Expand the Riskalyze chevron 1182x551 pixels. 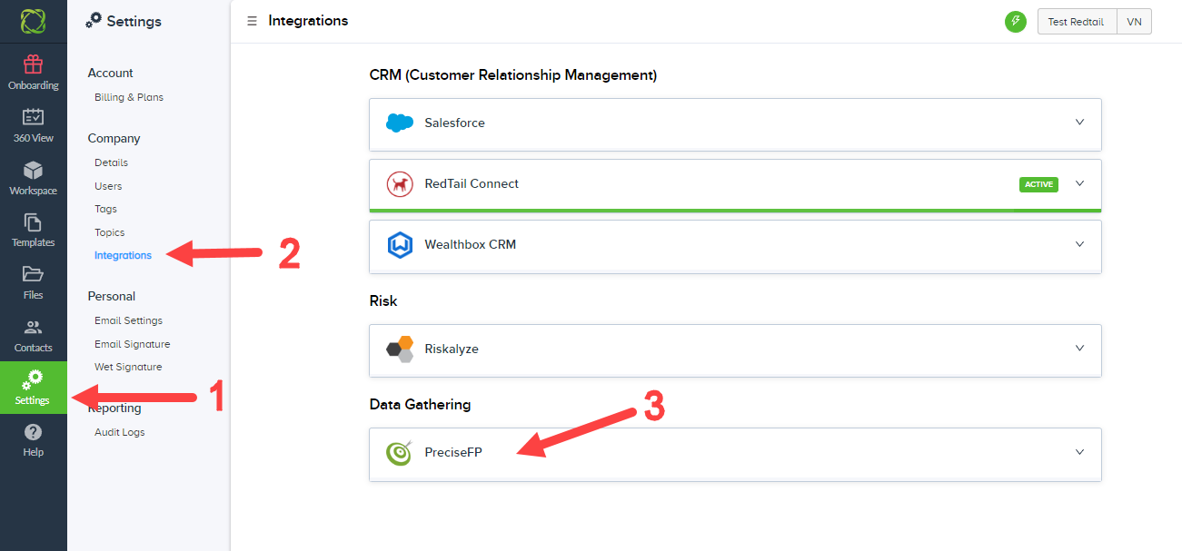pos(1080,348)
